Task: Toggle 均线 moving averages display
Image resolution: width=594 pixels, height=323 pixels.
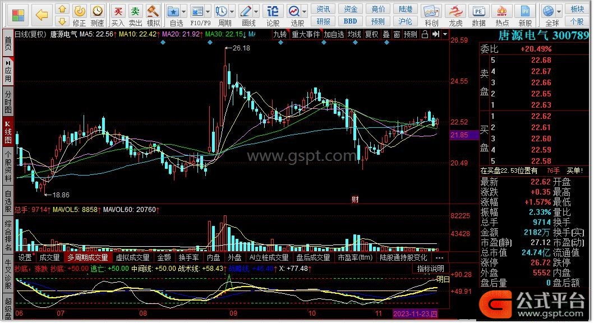Action: [354, 34]
